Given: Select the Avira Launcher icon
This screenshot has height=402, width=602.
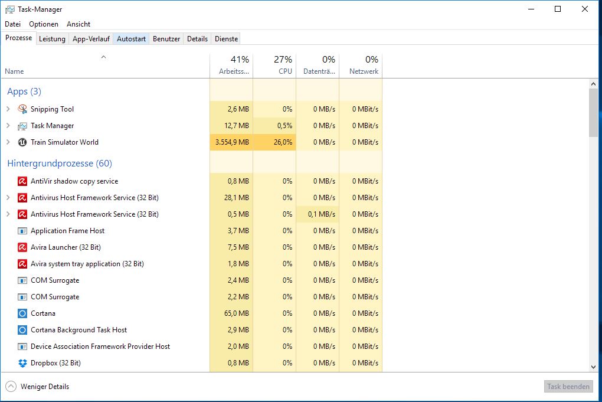Looking at the screenshot, I should click(x=22, y=247).
